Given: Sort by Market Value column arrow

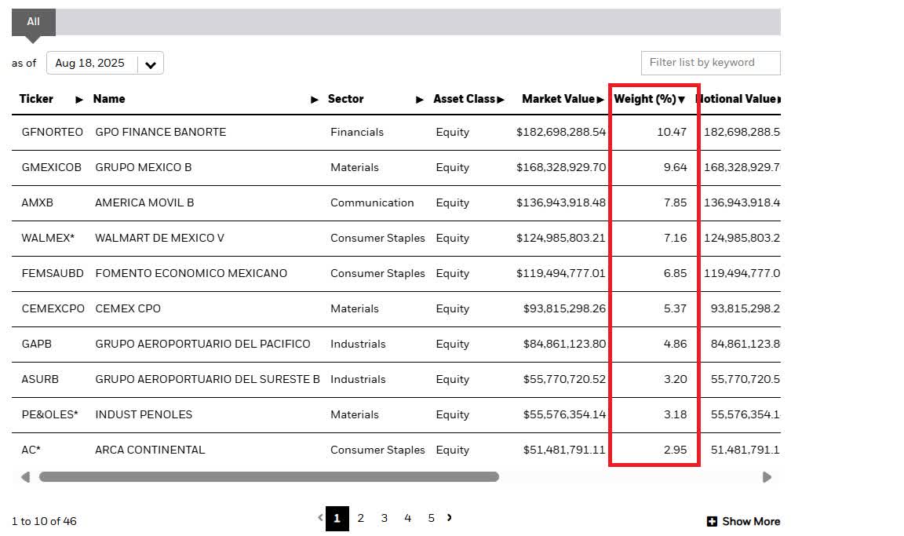Looking at the screenshot, I should pyautogui.click(x=600, y=100).
